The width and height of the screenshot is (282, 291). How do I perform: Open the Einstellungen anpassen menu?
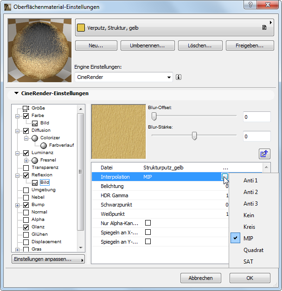pyautogui.click(x=48, y=259)
